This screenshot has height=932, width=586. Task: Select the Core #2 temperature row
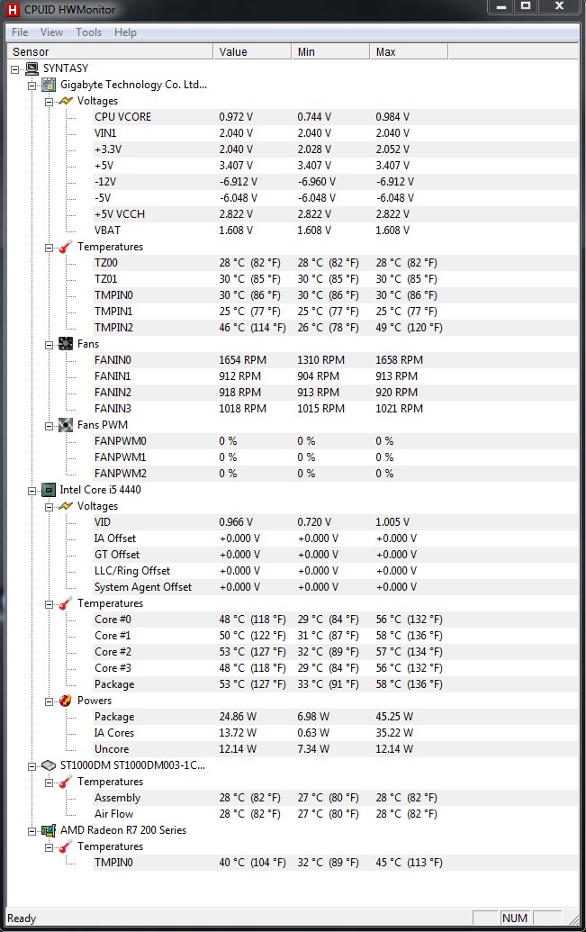tap(113, 652)
